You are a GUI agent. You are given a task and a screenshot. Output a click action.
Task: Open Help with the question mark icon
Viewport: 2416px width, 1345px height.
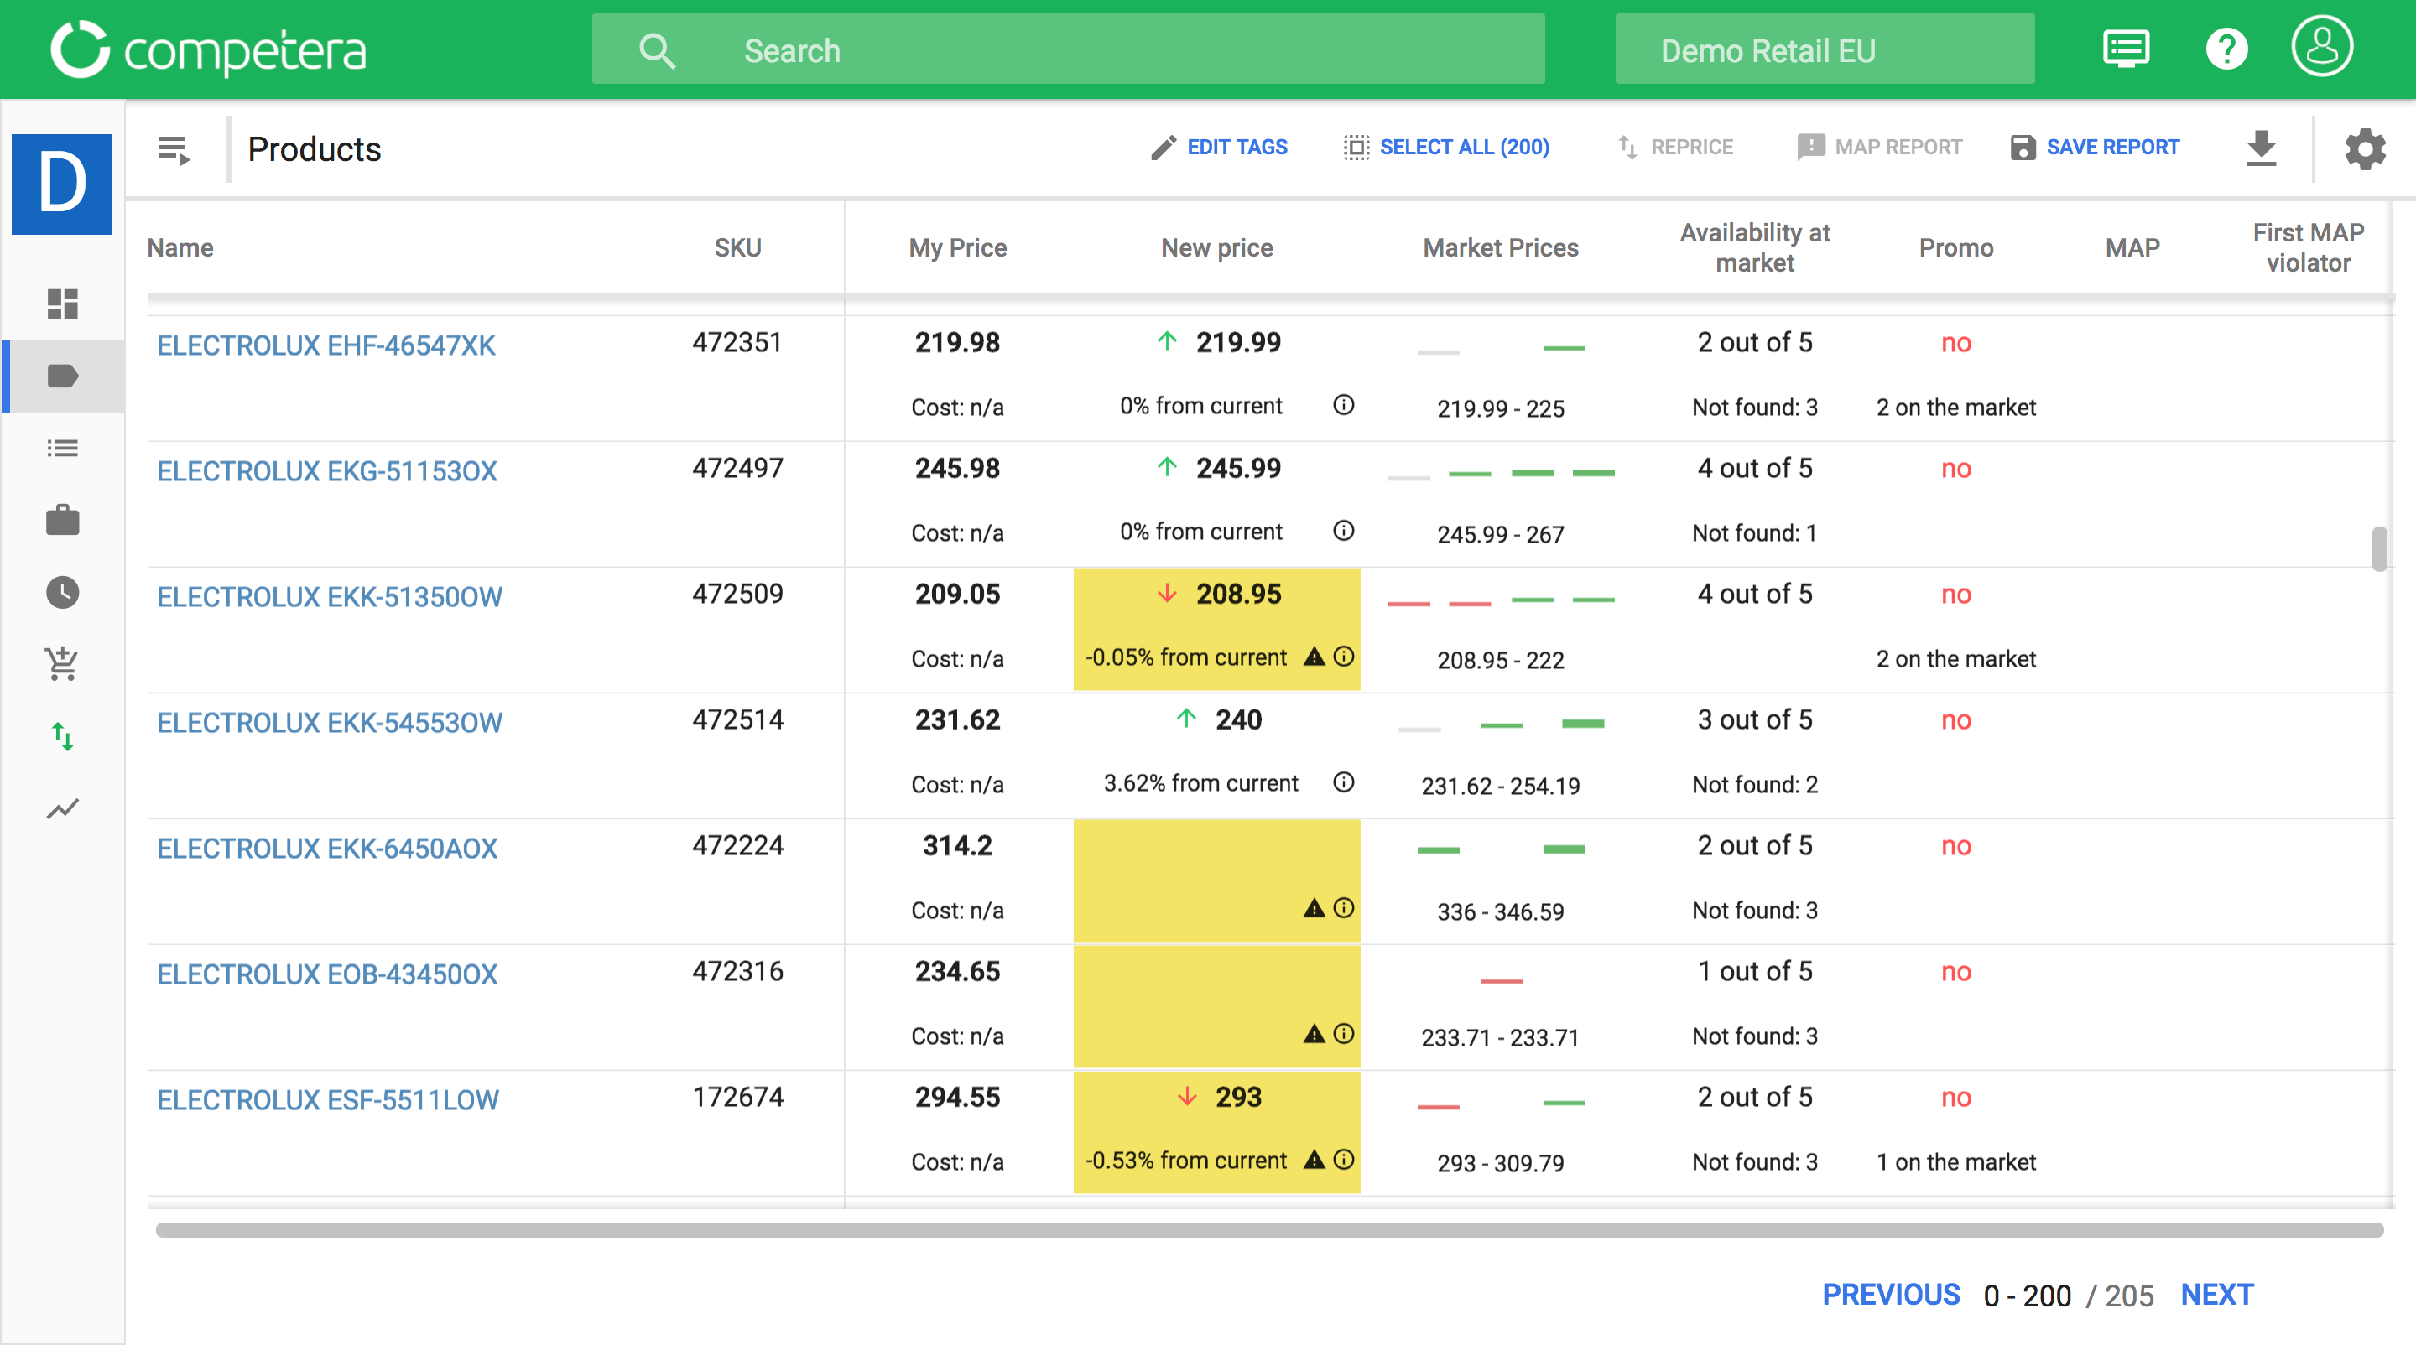[x=2227, y=49]
